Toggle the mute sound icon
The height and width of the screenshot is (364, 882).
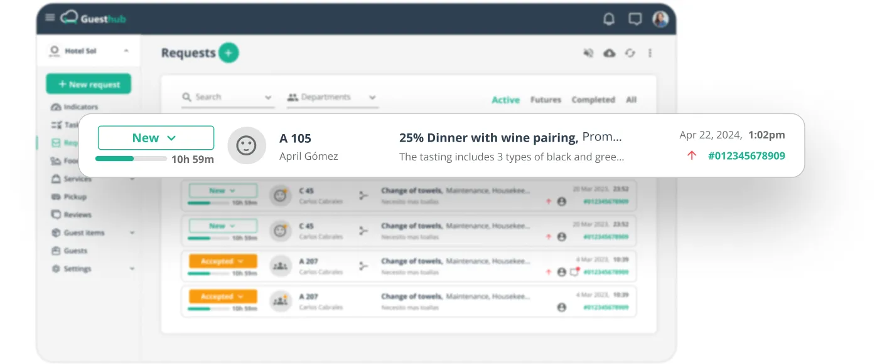tap(588, 53)
